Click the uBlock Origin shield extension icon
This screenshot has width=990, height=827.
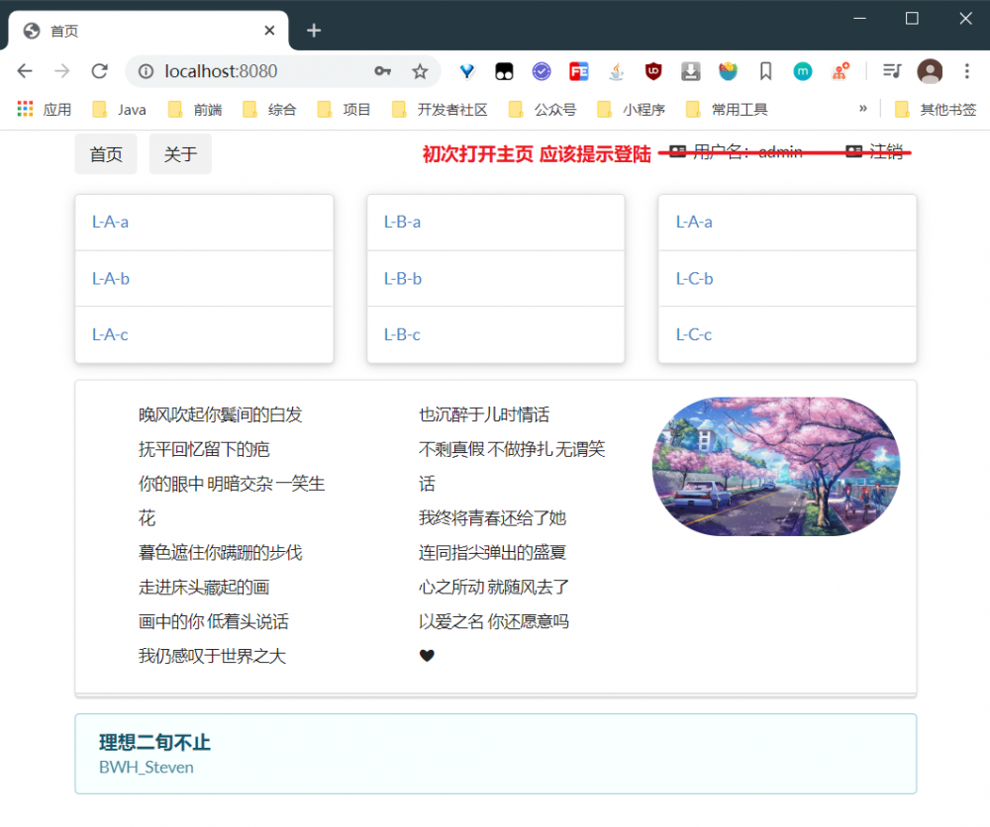652,71
